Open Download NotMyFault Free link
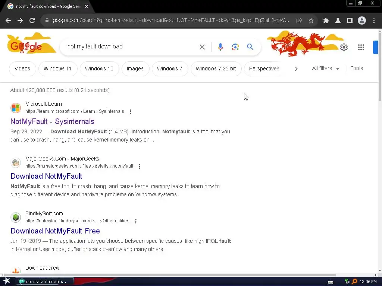This screenshot has height=286, width=382. [55, 231]
